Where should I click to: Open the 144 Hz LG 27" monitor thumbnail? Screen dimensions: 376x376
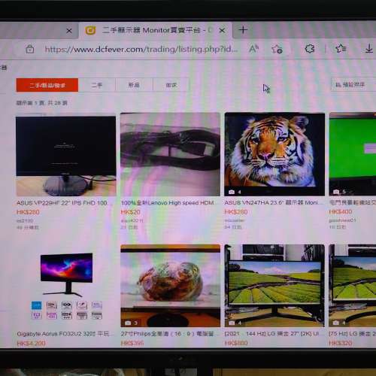[x=274, y=286]
